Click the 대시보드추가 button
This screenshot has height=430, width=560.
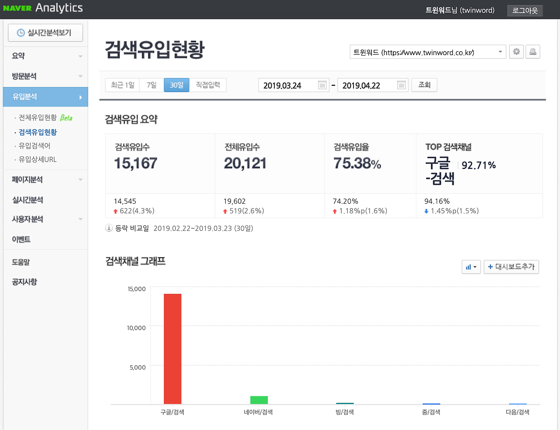(511, 267)
